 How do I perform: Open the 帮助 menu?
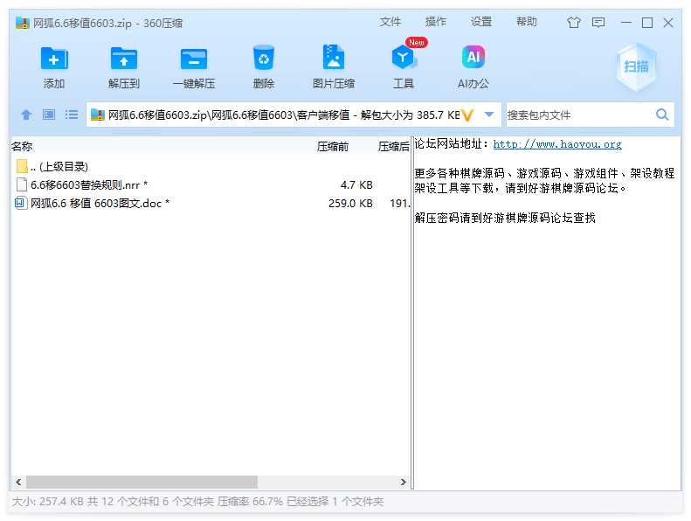(x=526, y=22)
